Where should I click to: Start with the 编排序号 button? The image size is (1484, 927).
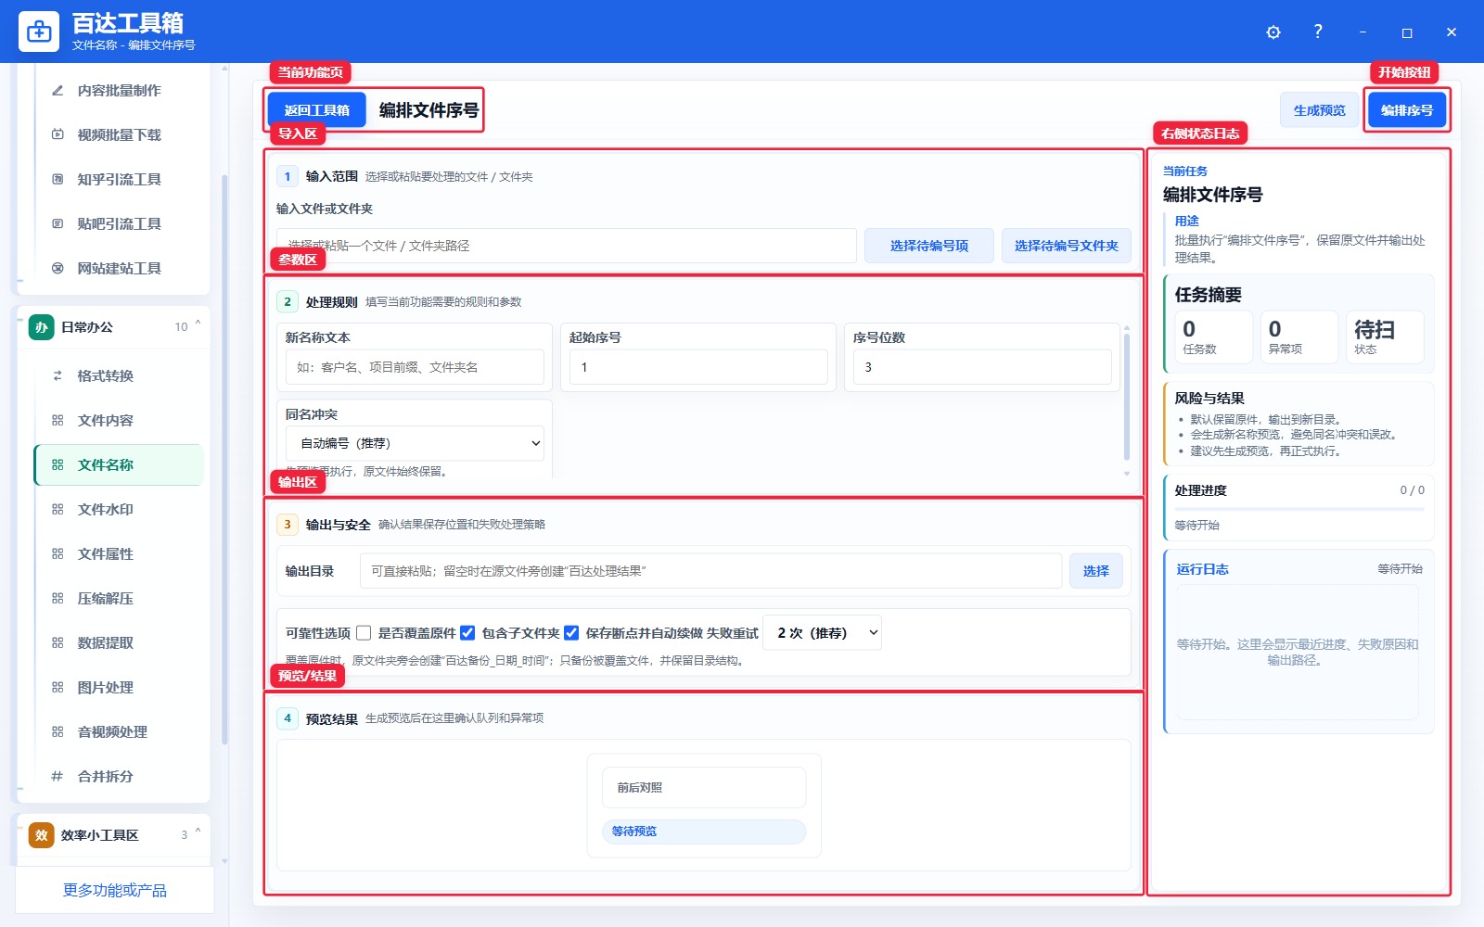[1407, 110]
